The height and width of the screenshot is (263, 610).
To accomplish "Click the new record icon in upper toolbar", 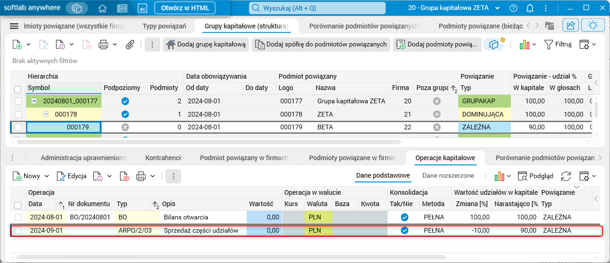I will [17, 45].
